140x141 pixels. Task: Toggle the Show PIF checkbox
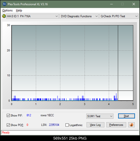pos(8,116)
